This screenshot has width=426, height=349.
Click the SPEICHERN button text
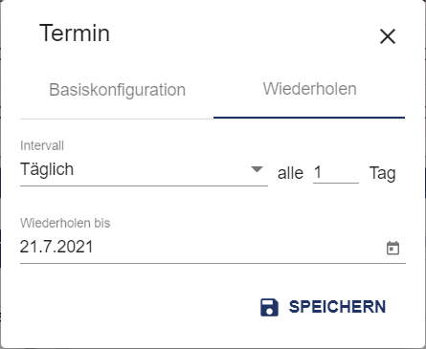pyautogui.click(x=337, y=307)
